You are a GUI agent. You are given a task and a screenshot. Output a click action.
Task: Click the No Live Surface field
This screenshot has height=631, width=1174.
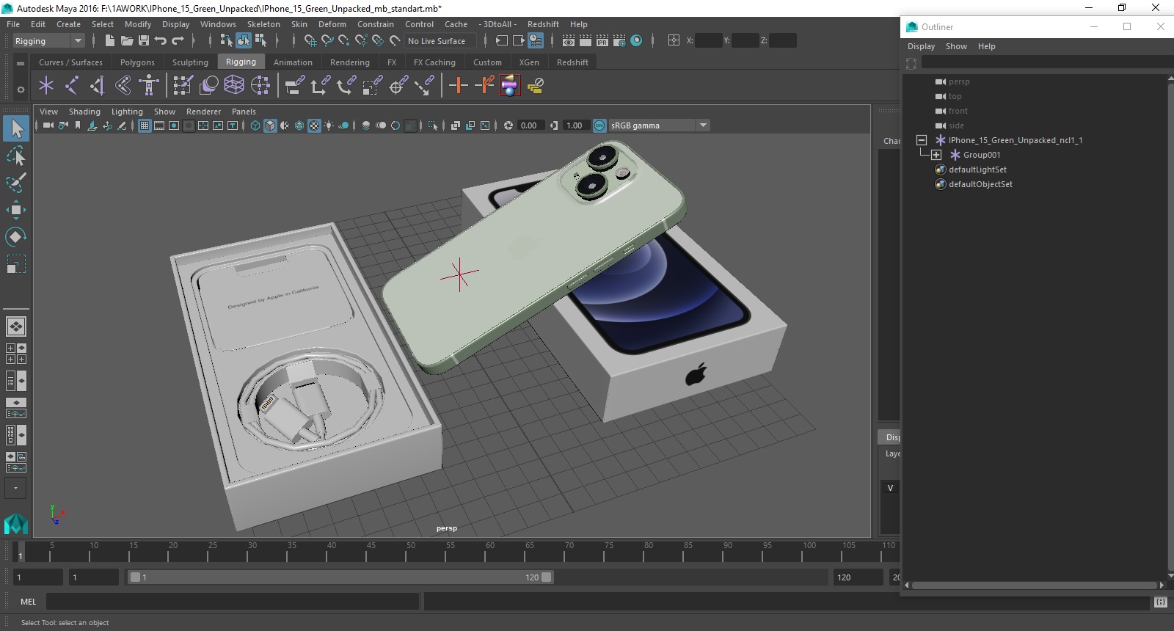pos(440,41)
